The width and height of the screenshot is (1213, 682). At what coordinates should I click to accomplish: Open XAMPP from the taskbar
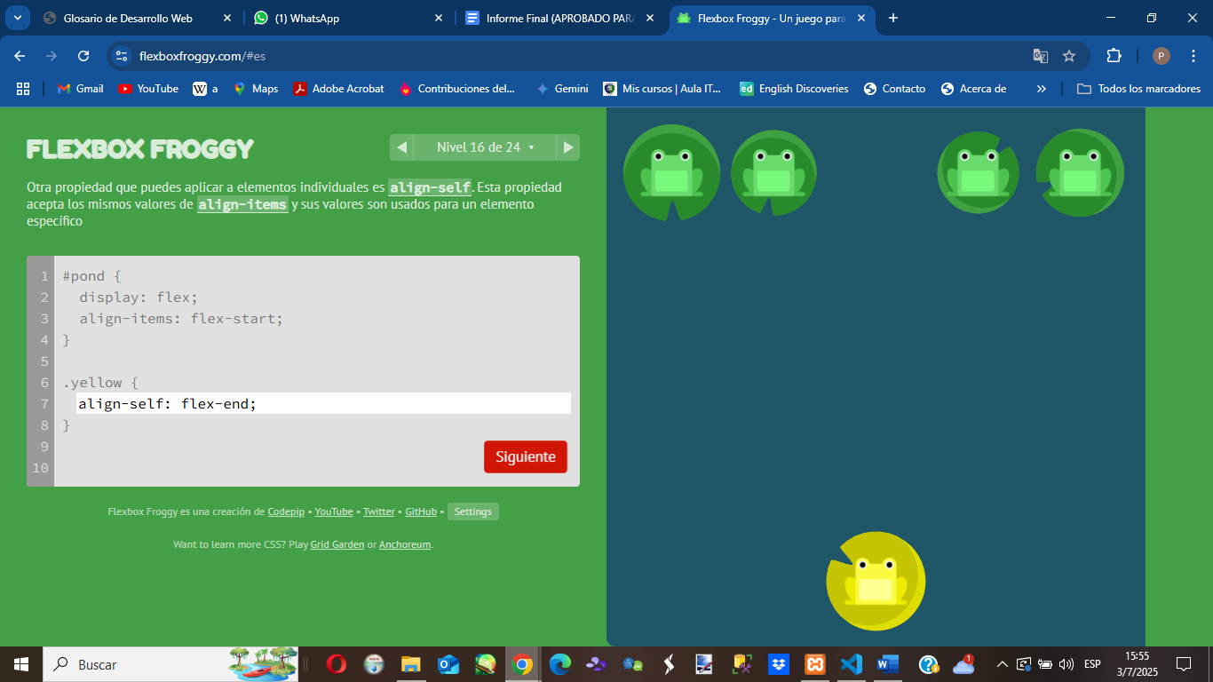point(815,664)
